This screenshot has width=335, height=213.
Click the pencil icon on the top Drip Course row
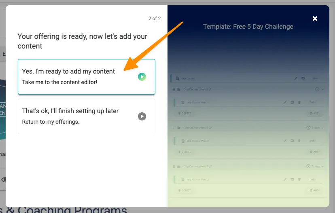tap(296, 78)
